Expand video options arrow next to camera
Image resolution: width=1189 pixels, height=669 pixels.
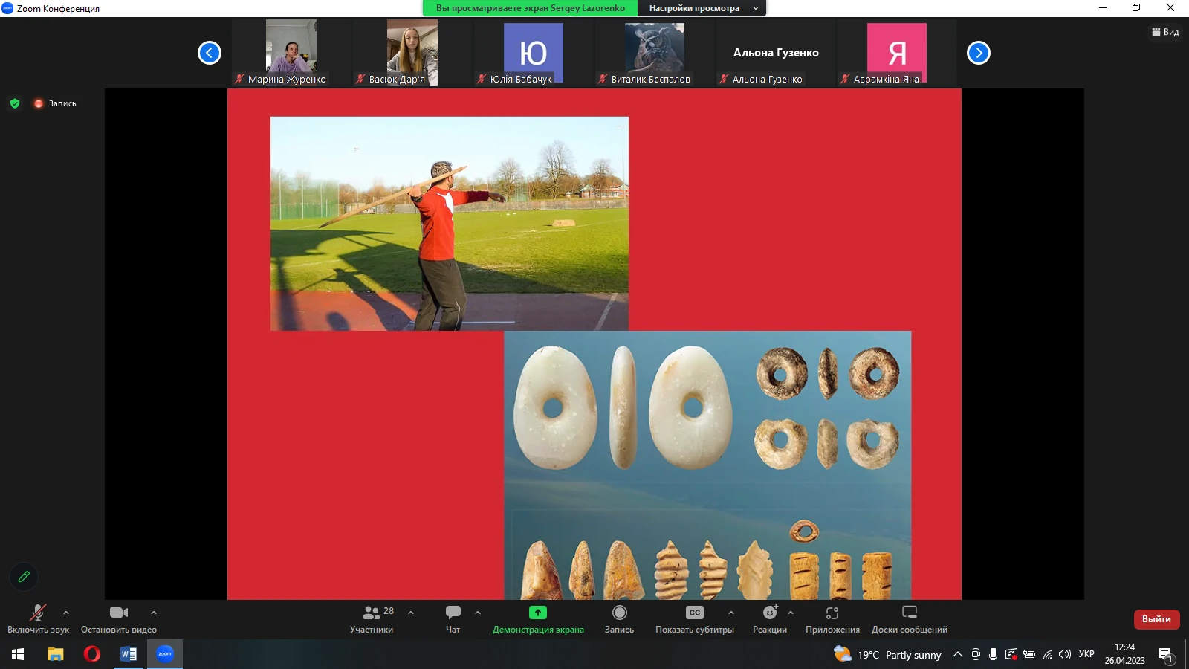coord(154,613)
